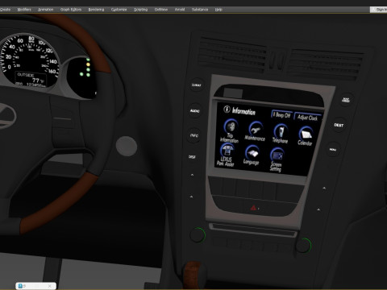Click the Information info symbol on dashboard screen
This screenshot has width=387, height=290.
tap(227, 109)
